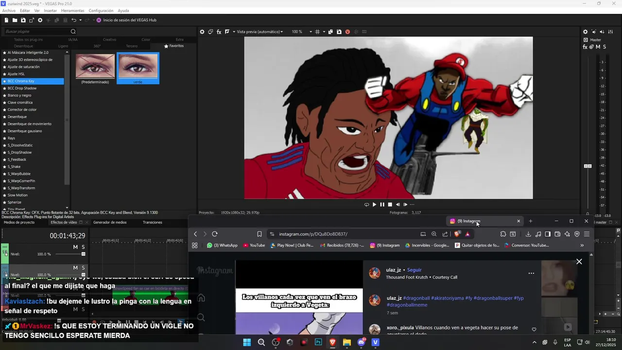Open system tray hidden icons chevron

[x=534, y=342]
